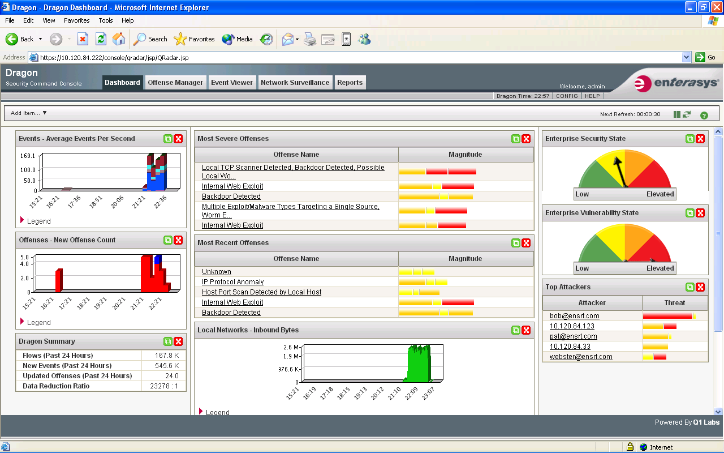Remove the Local Networks Inbound Bytes panel

pyautogui.click(x=526, y=330)
